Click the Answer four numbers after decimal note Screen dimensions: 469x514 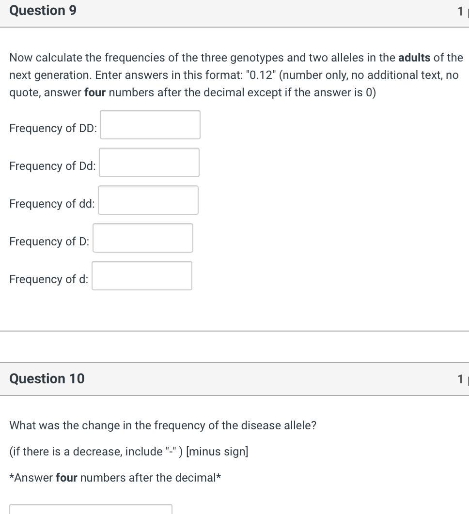(116, 478)
